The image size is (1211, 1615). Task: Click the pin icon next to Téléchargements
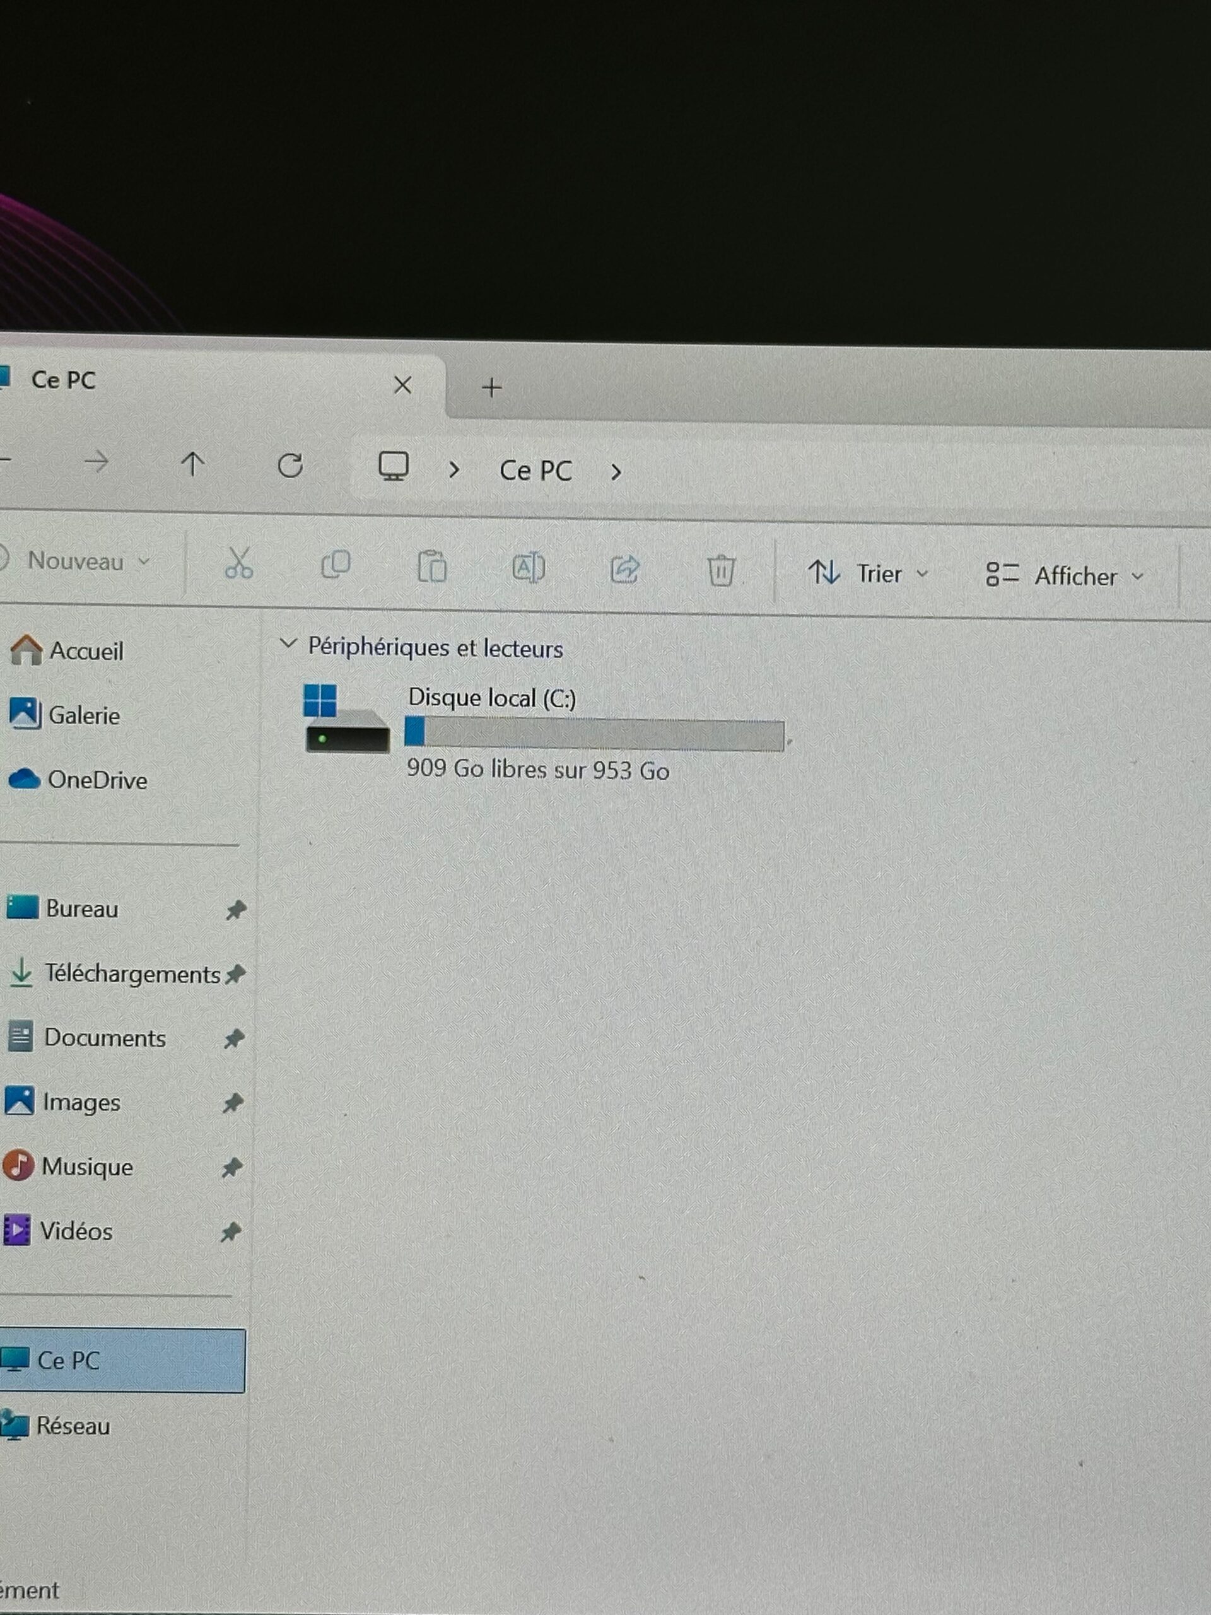(x=235, y=974)
